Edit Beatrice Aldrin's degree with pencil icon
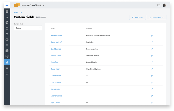 click(152, 36)
